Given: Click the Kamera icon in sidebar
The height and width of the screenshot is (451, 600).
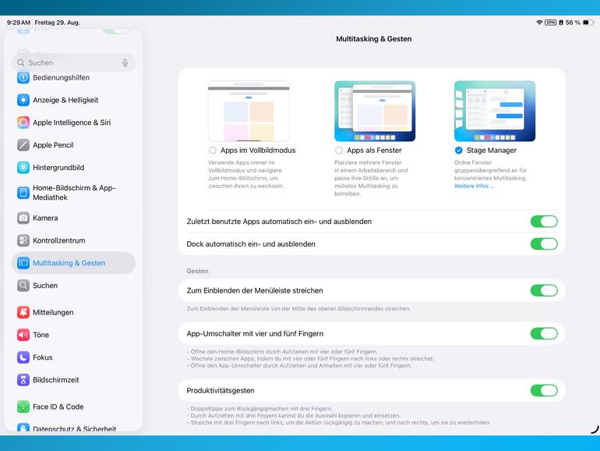Looking at the screenshot, I should (x=23, y=218).
